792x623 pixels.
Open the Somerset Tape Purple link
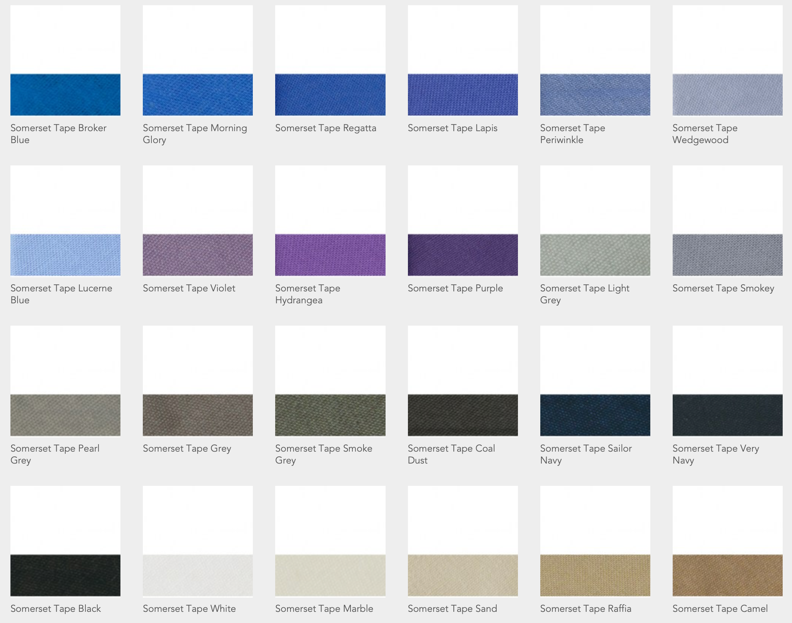click(455, 288)
